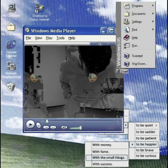Image resolution: width=168 pixels, height=168 pixels.
Task: Select Programs in the Start menu
Action: point(137,6)
